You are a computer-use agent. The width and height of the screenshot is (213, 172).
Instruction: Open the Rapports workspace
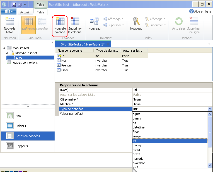(22, 146)
